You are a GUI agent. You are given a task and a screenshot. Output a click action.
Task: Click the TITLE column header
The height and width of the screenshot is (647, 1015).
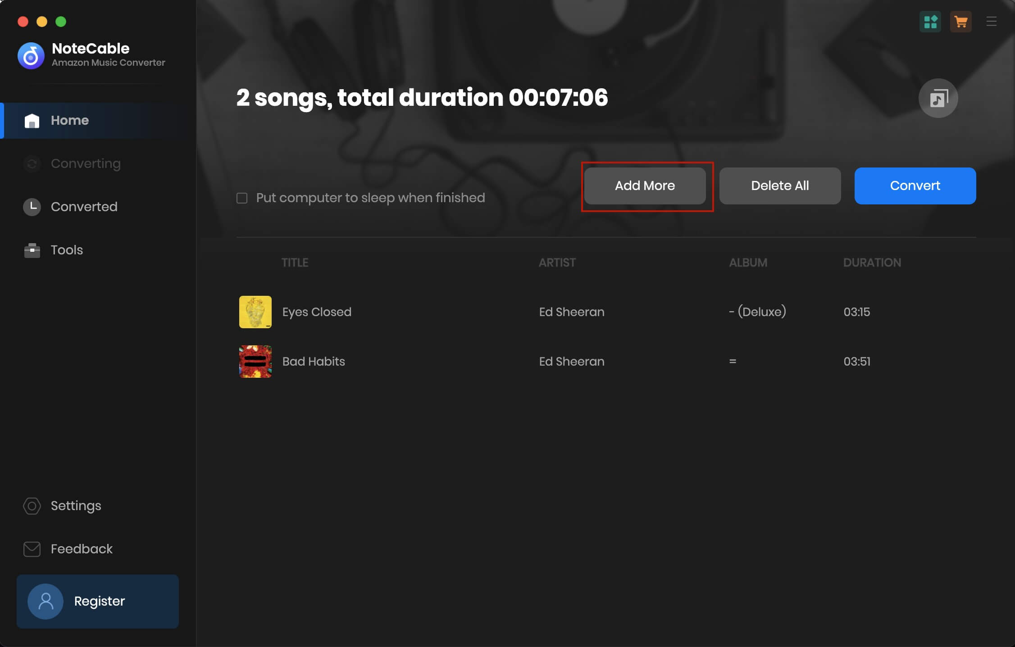295,262
